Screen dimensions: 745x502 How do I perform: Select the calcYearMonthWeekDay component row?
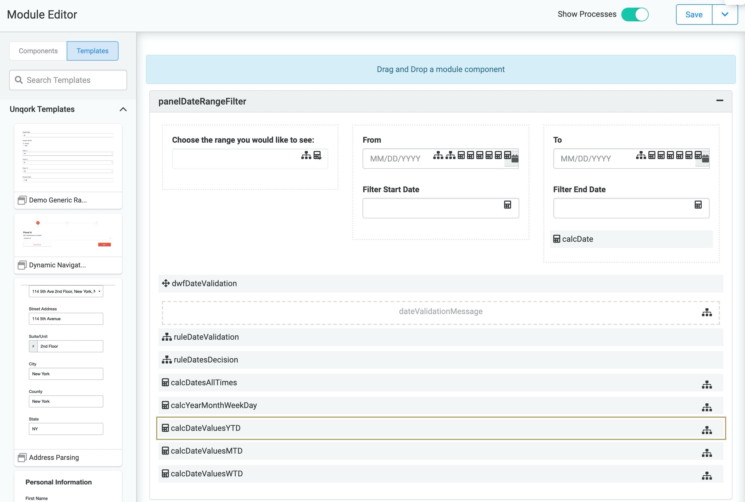coord(441,406)
